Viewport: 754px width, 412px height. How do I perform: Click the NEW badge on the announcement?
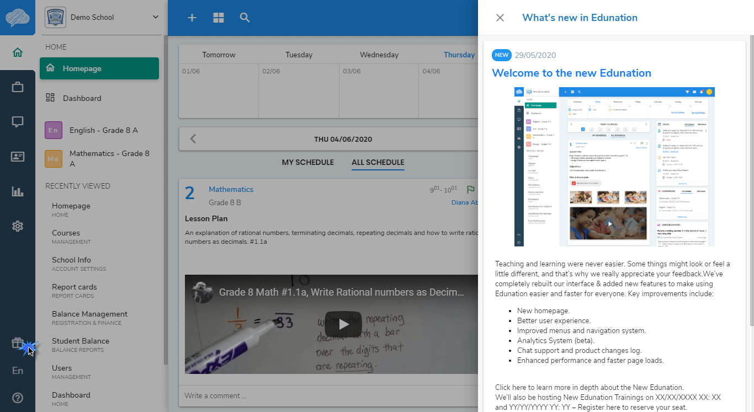[x=502, y=55]
